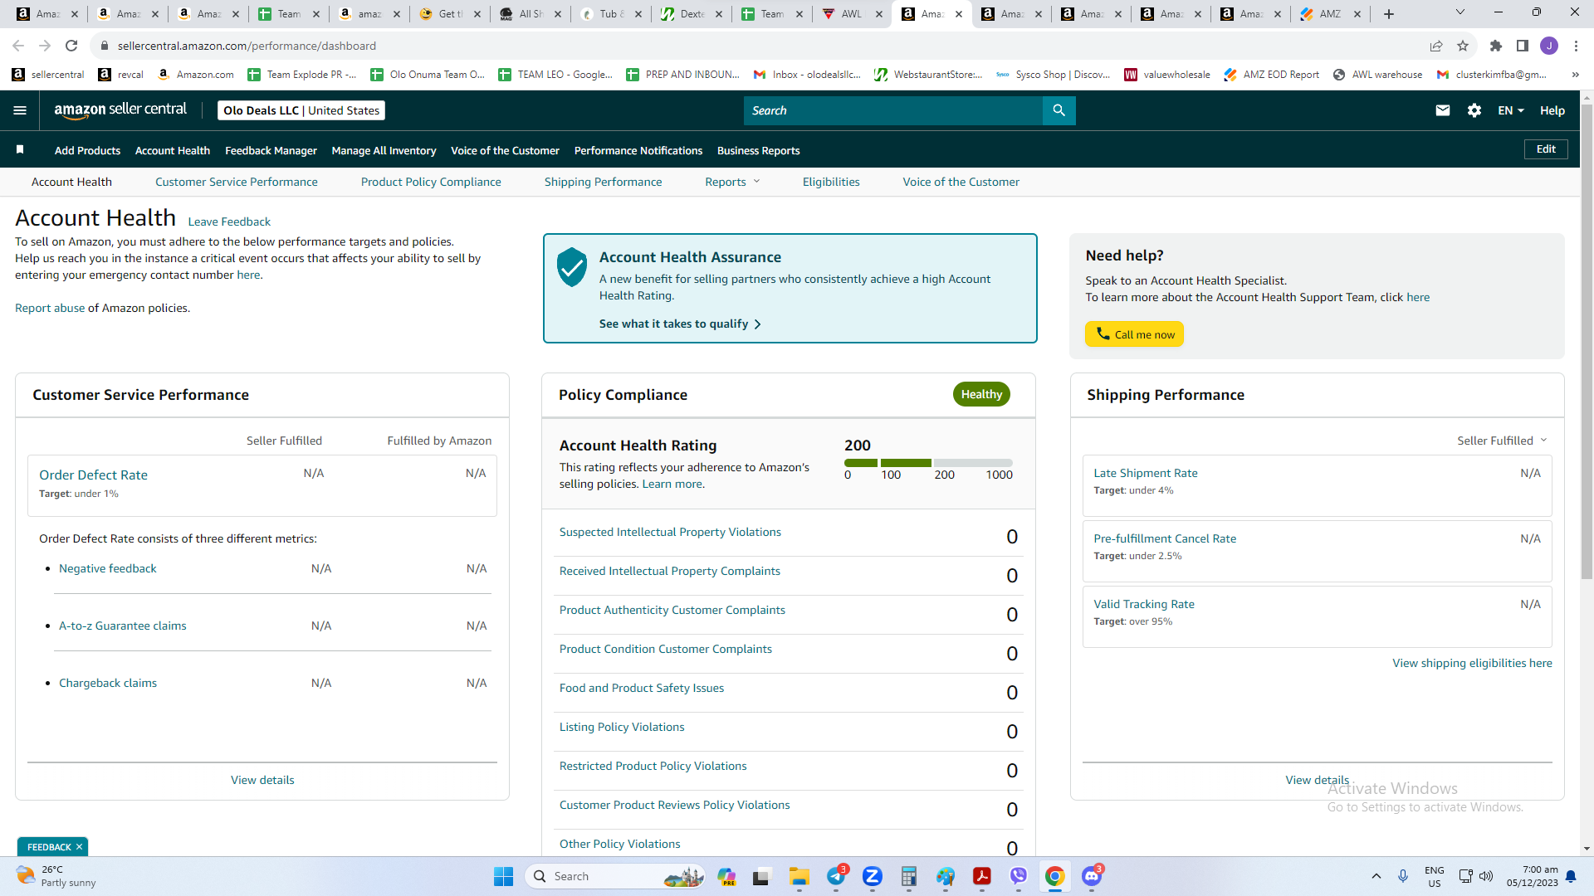This screenshot has height=896, width=1594.
Task: Bookmark this page with the star
Action: (1463, 46)
